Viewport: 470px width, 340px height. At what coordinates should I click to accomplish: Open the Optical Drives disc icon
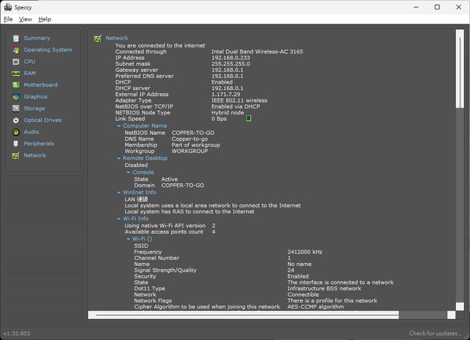point(15,120)
